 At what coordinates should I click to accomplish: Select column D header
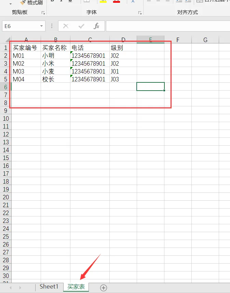[x=123, y=39]
